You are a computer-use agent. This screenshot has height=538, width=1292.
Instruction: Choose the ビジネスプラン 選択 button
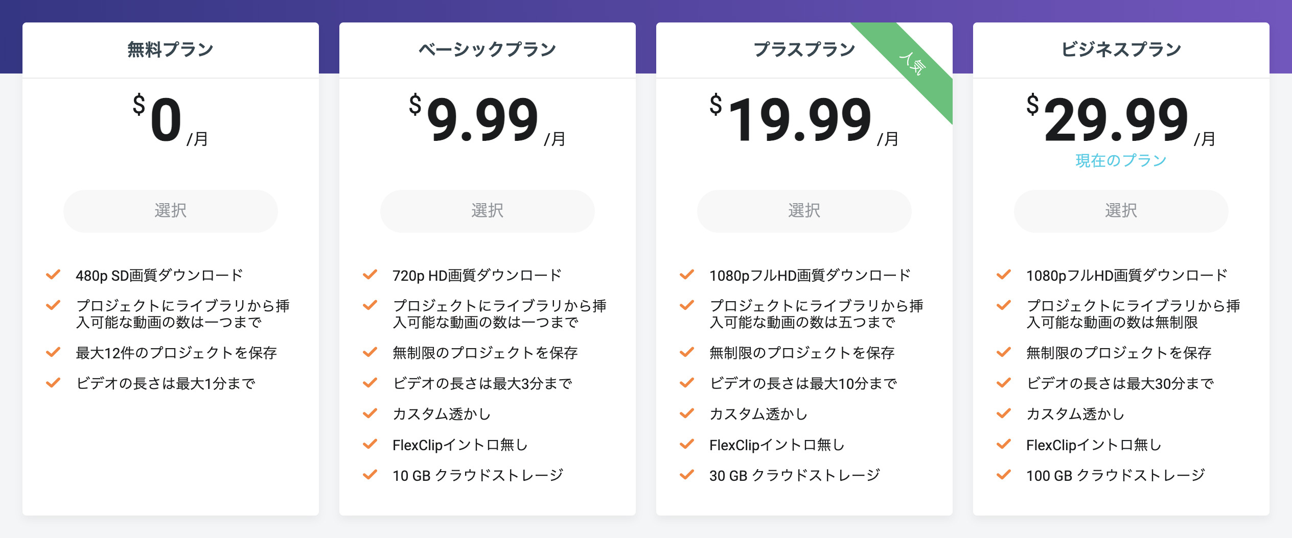[x=1121, y=211]
